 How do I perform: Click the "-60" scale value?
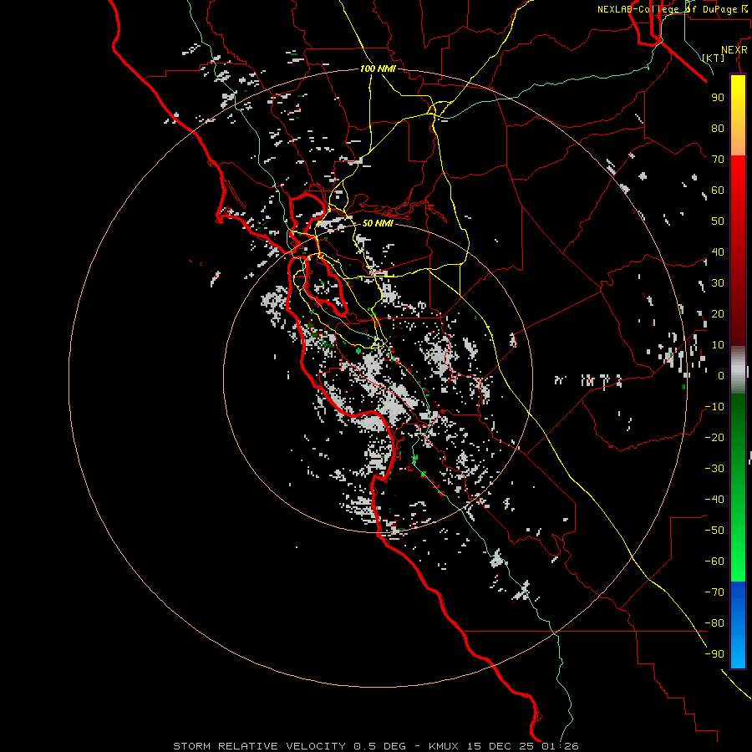pos(714,561)
